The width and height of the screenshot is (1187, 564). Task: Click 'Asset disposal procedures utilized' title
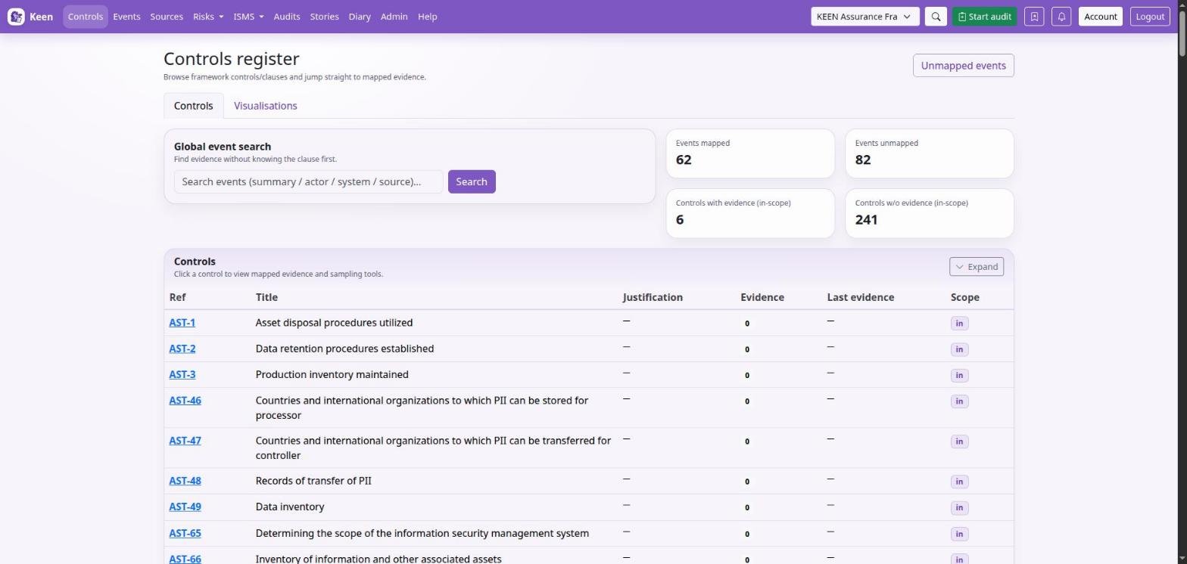(334, 323)
